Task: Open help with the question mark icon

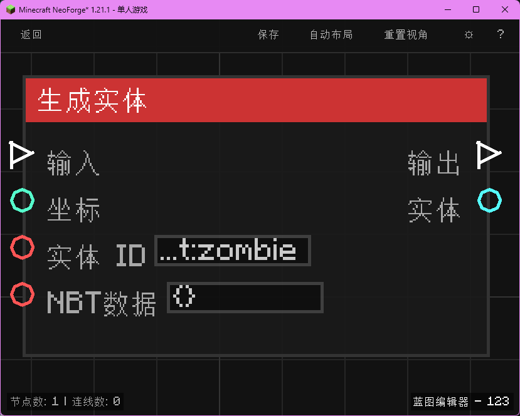Action: (x=500, y=35)
